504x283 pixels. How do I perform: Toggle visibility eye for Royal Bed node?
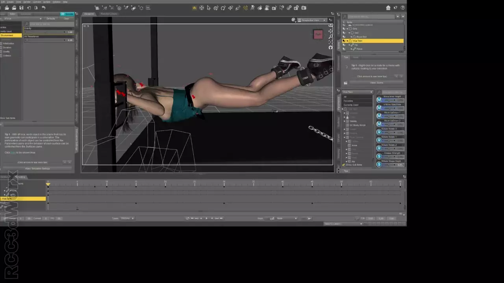[344, 37]
